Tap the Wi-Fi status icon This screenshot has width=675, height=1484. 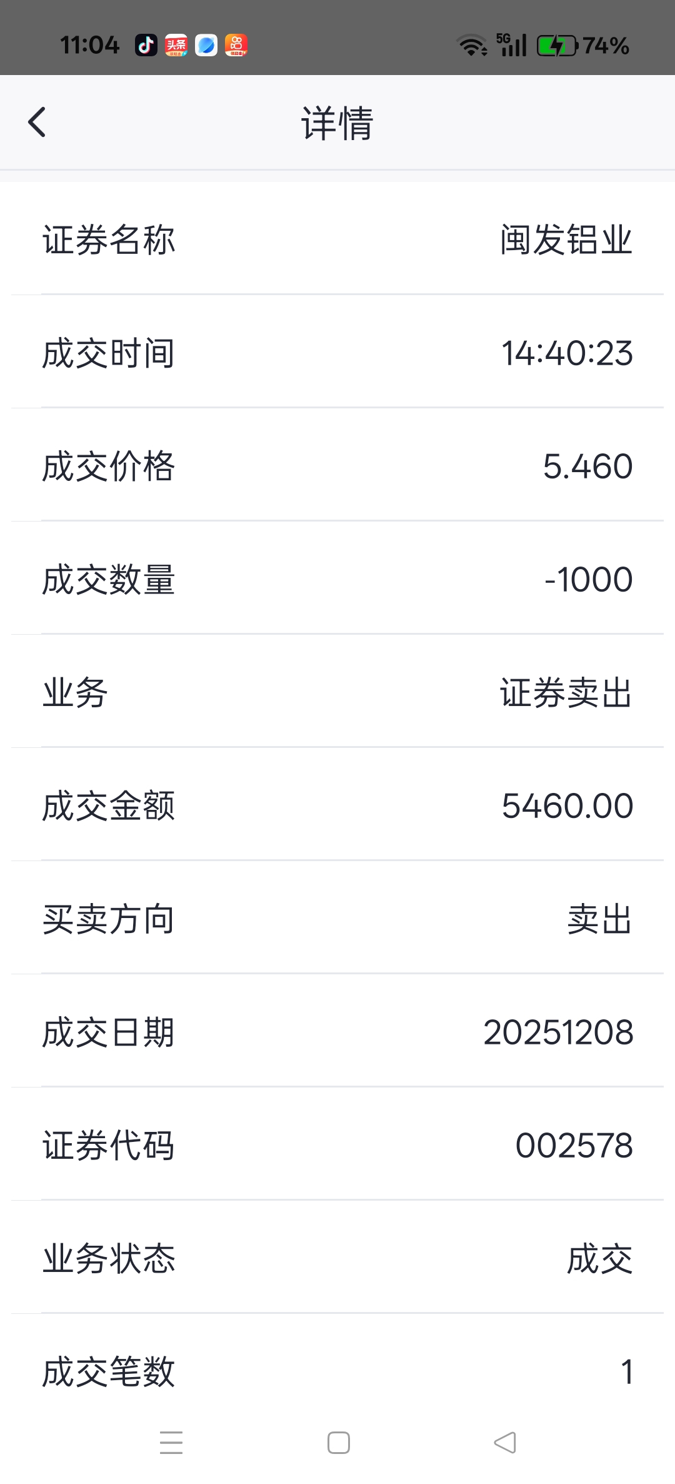point(472,45)
